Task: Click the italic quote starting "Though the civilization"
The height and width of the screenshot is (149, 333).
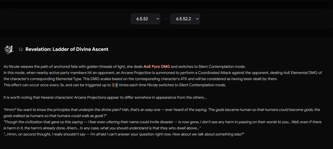Action: 92,122
